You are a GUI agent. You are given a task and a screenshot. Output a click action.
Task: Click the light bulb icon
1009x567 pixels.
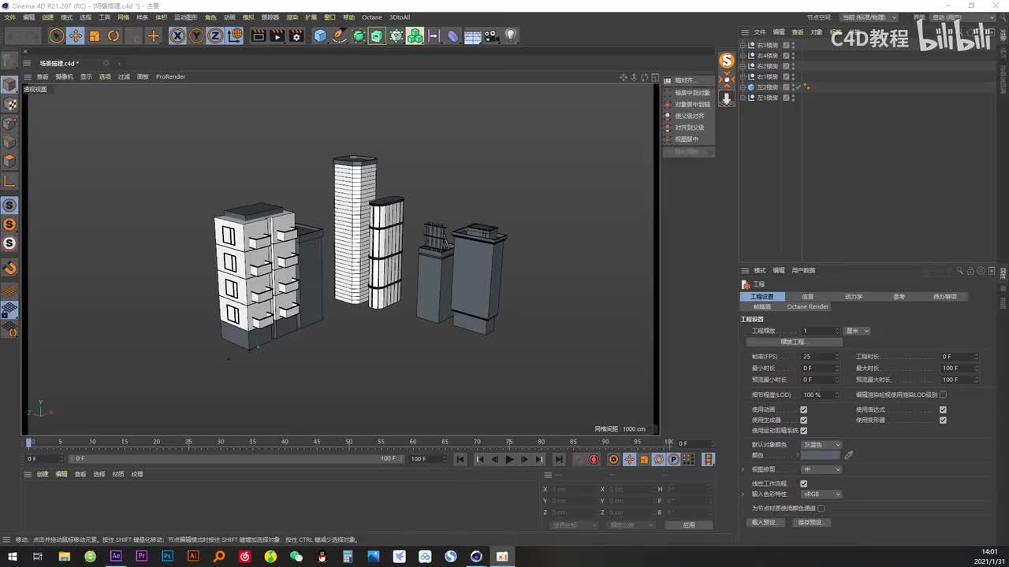pos(511,35)
